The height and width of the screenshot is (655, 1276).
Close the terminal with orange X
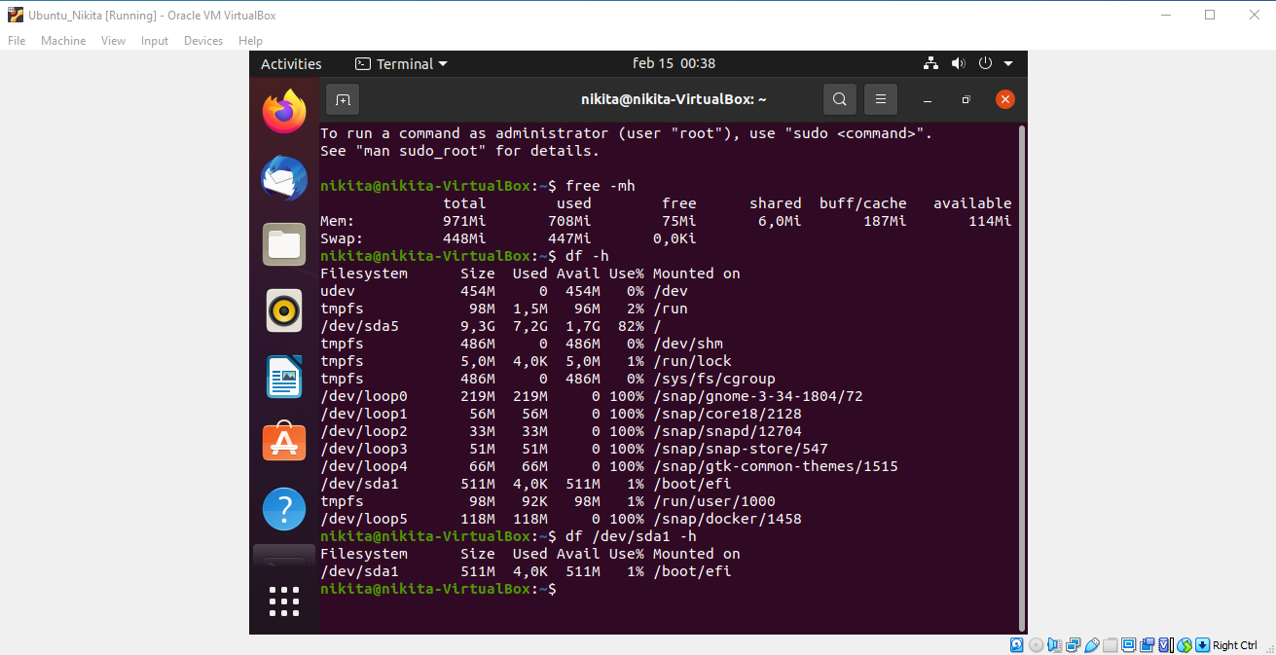1005,99
